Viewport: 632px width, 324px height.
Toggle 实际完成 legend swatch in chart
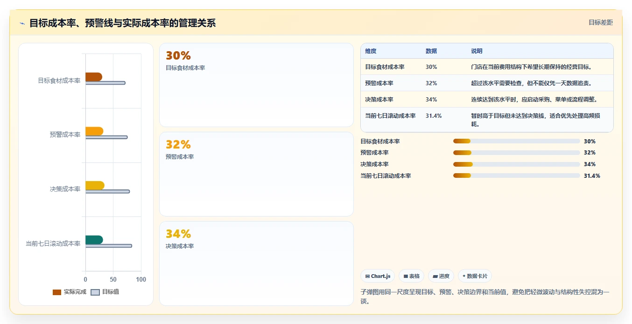point(57,292)
